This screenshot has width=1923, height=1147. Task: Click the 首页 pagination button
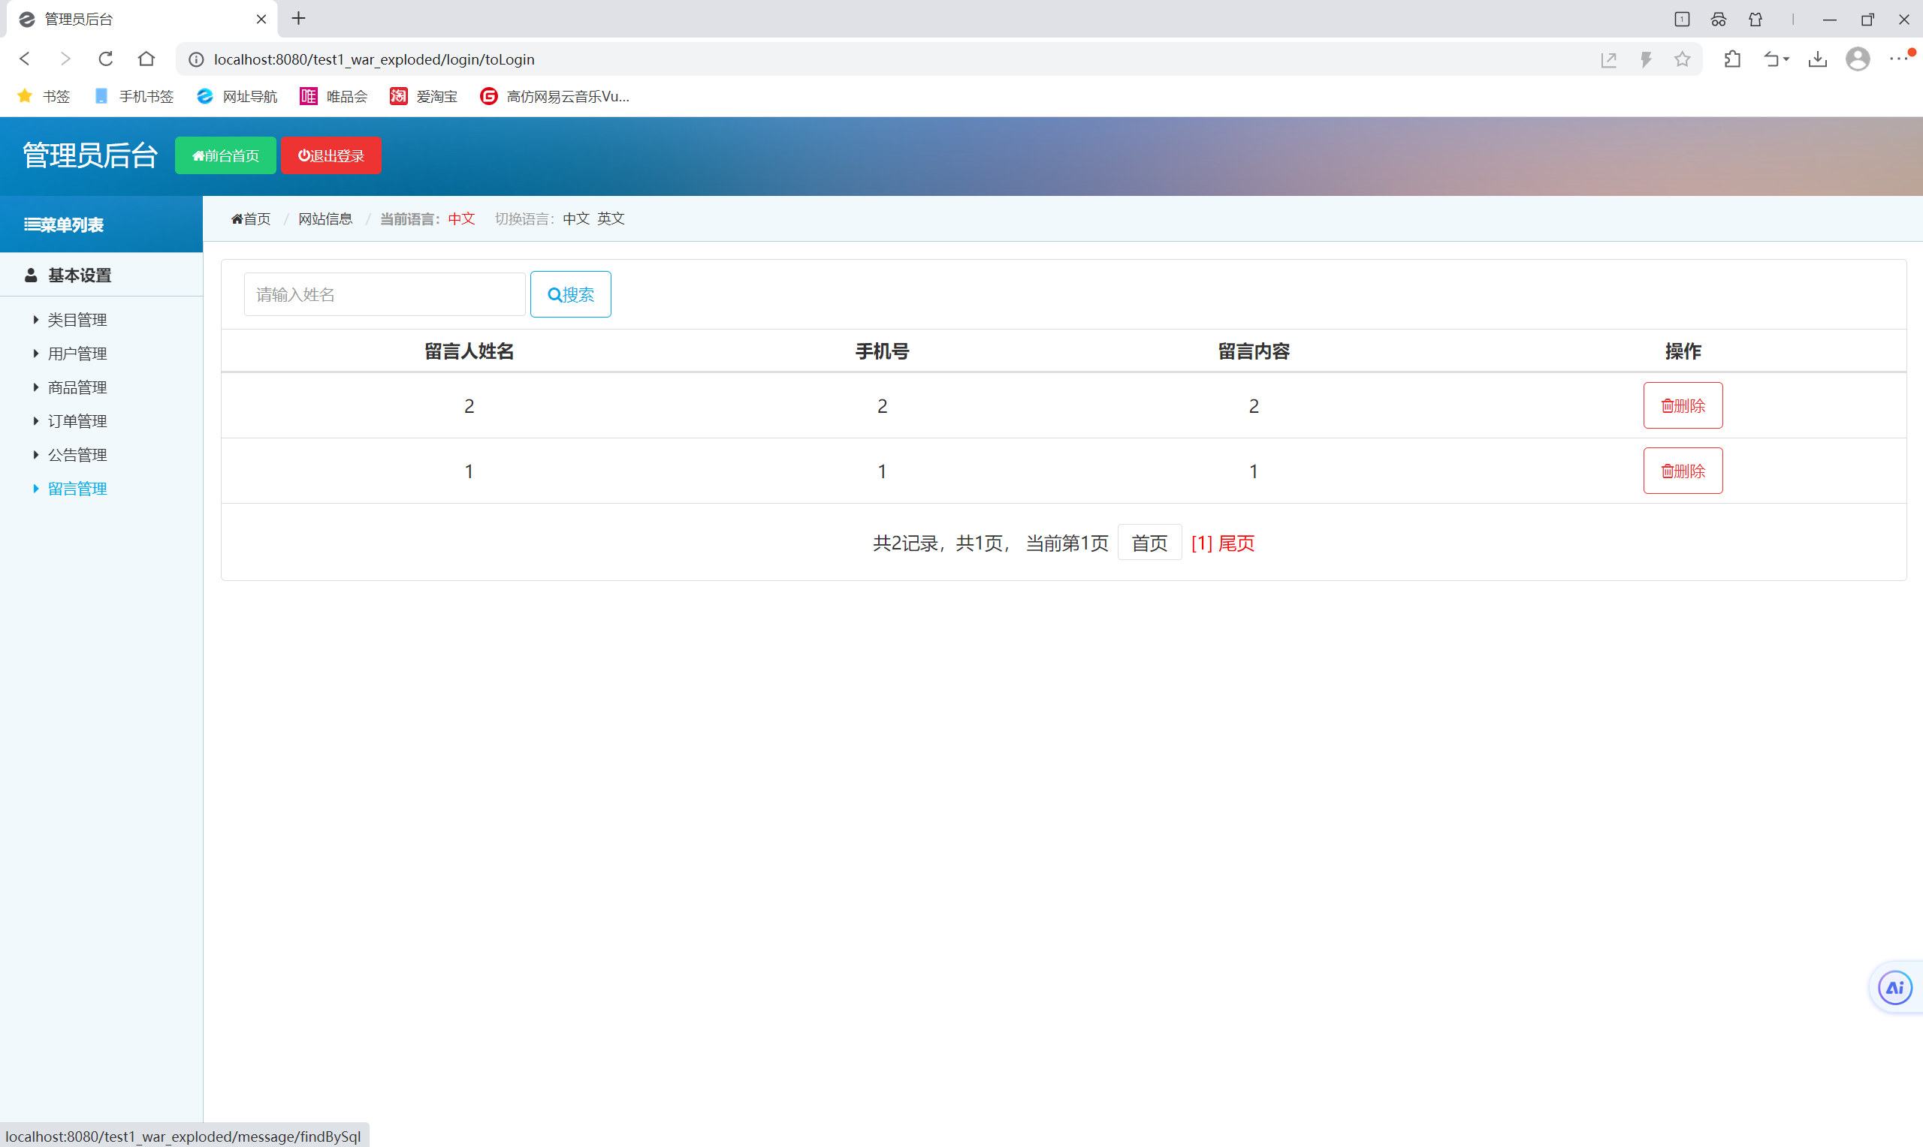[x=1149, y=543]
